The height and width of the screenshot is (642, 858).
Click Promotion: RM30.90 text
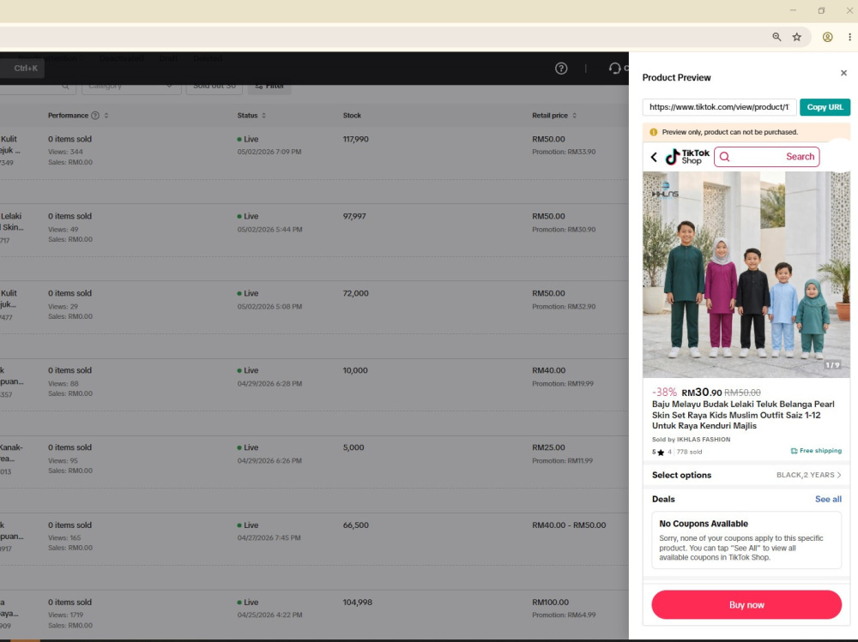[564, 230]
